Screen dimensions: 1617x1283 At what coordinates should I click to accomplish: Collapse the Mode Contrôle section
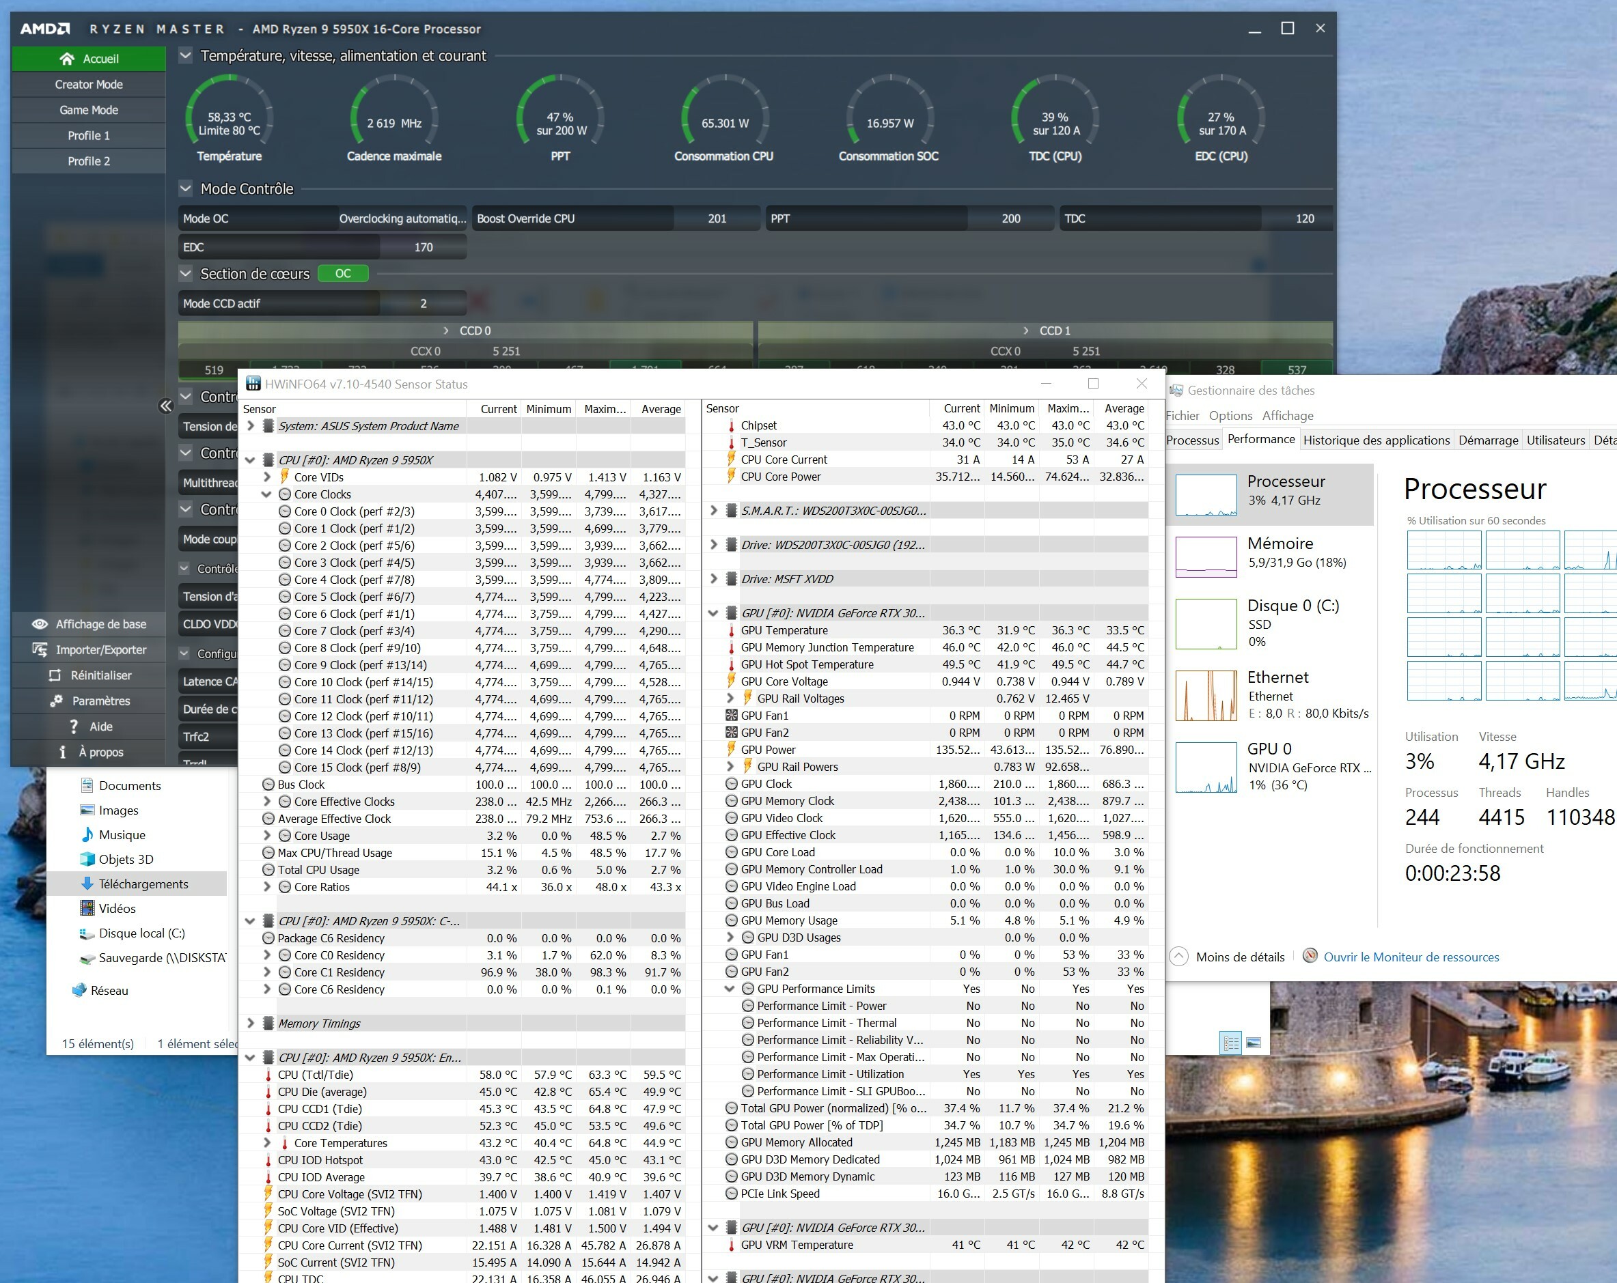(185, 189)
